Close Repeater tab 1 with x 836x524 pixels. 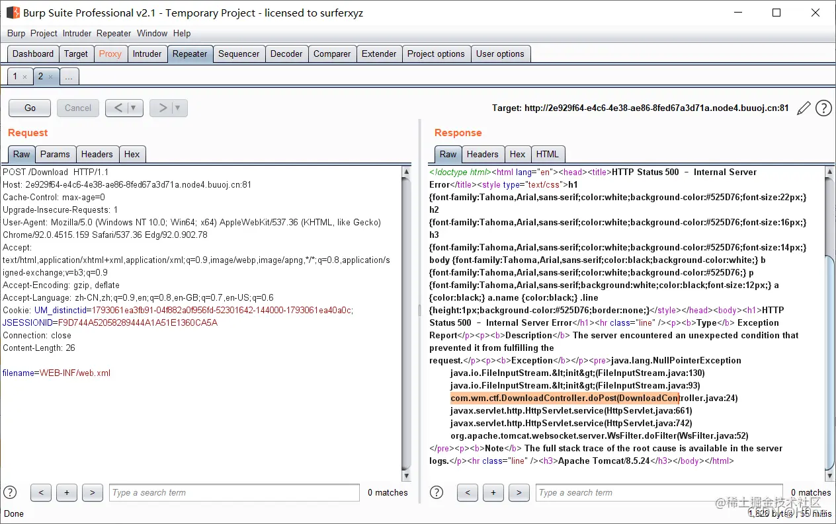point(24,77)
